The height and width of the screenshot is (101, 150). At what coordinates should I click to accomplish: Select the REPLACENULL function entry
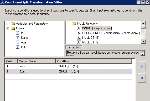(111, 33)
